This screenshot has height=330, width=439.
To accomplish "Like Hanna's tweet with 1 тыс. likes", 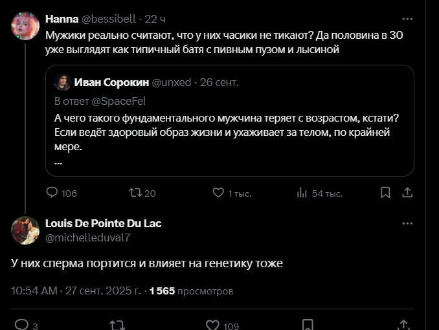I will (x=219, y=193).
